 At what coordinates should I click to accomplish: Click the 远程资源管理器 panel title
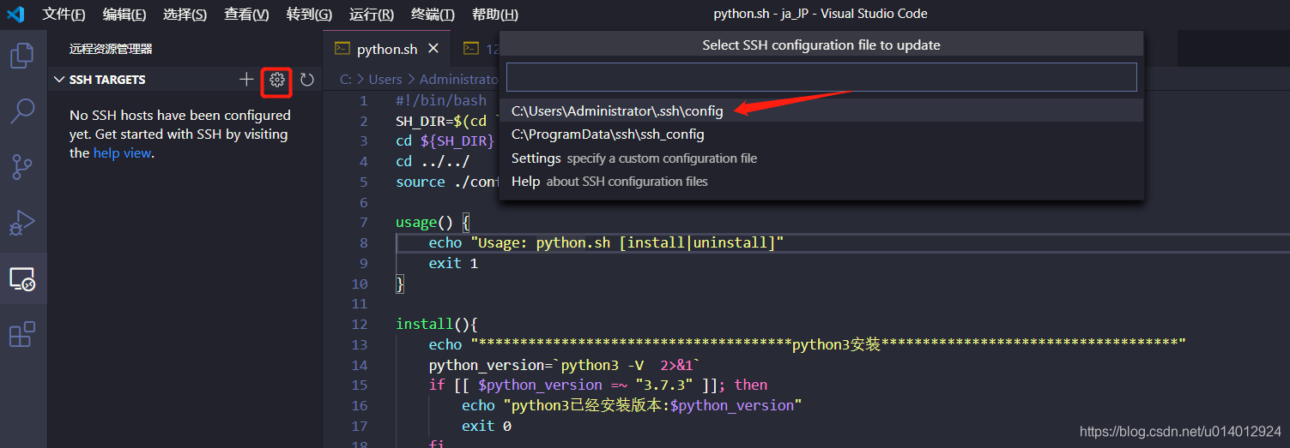point(111,49)
